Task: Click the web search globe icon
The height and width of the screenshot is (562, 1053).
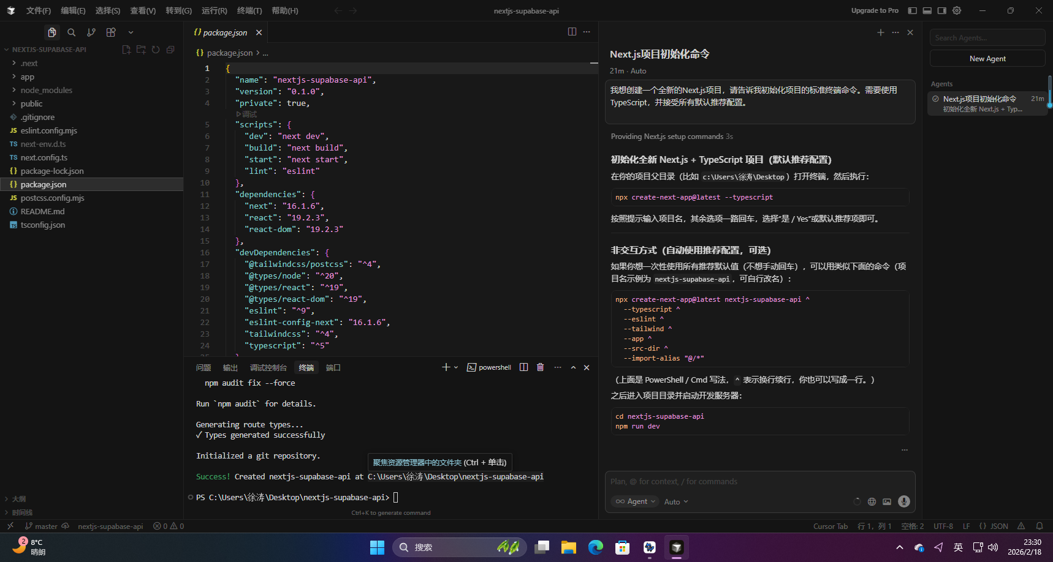Action: (x=872, y=501)
